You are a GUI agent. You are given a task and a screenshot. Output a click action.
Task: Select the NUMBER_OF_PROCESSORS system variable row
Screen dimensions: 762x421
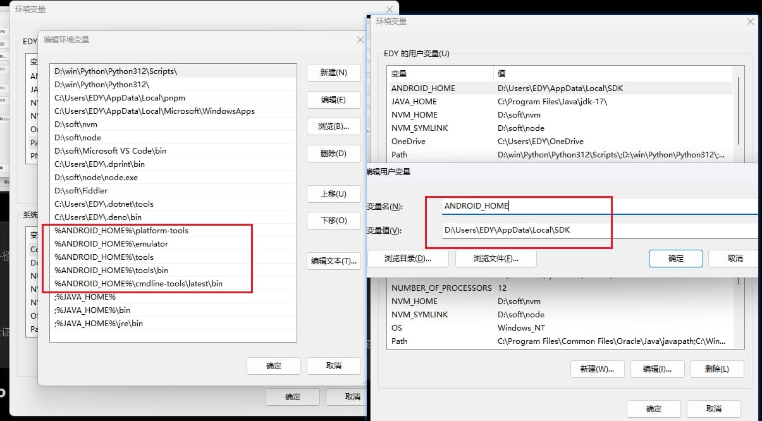[x=560, y=288]
